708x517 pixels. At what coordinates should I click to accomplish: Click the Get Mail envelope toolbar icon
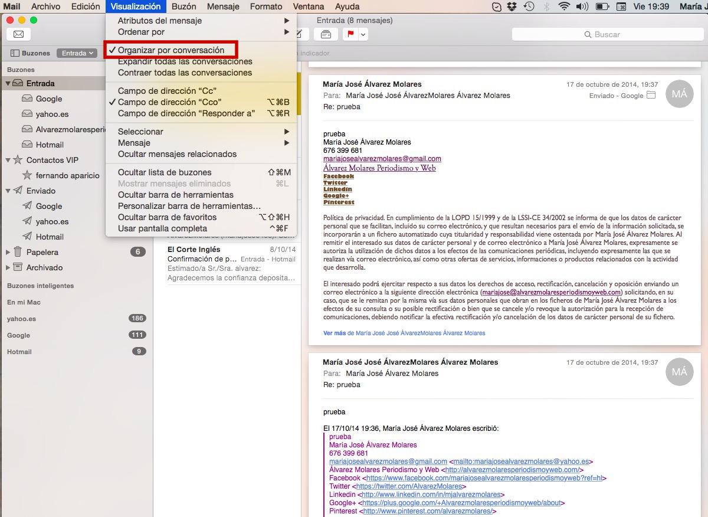[x=18, y=34]
